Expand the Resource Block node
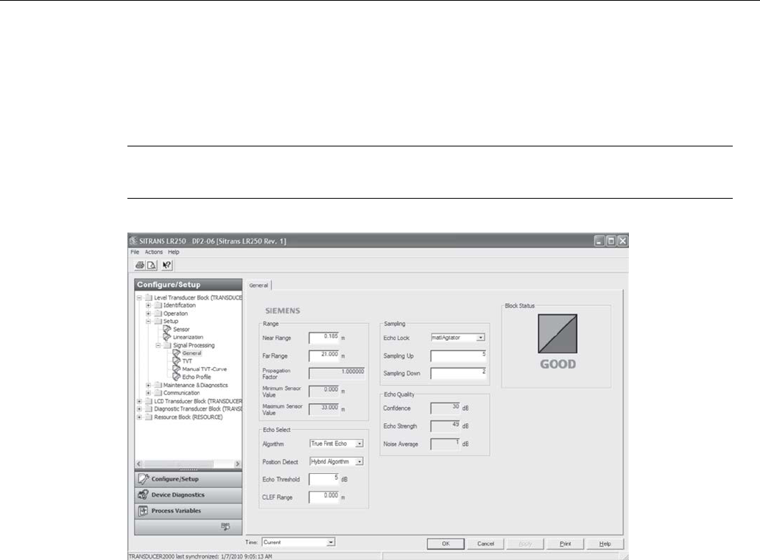 tap(139, 417)
